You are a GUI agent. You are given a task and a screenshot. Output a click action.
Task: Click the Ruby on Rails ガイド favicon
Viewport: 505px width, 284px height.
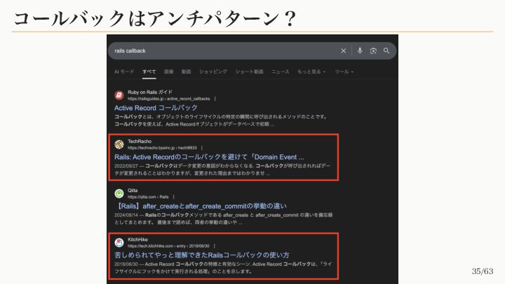119,95
